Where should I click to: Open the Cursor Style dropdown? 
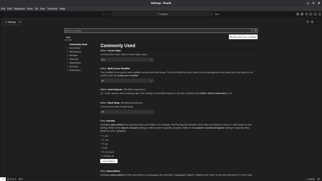point(127,60)
